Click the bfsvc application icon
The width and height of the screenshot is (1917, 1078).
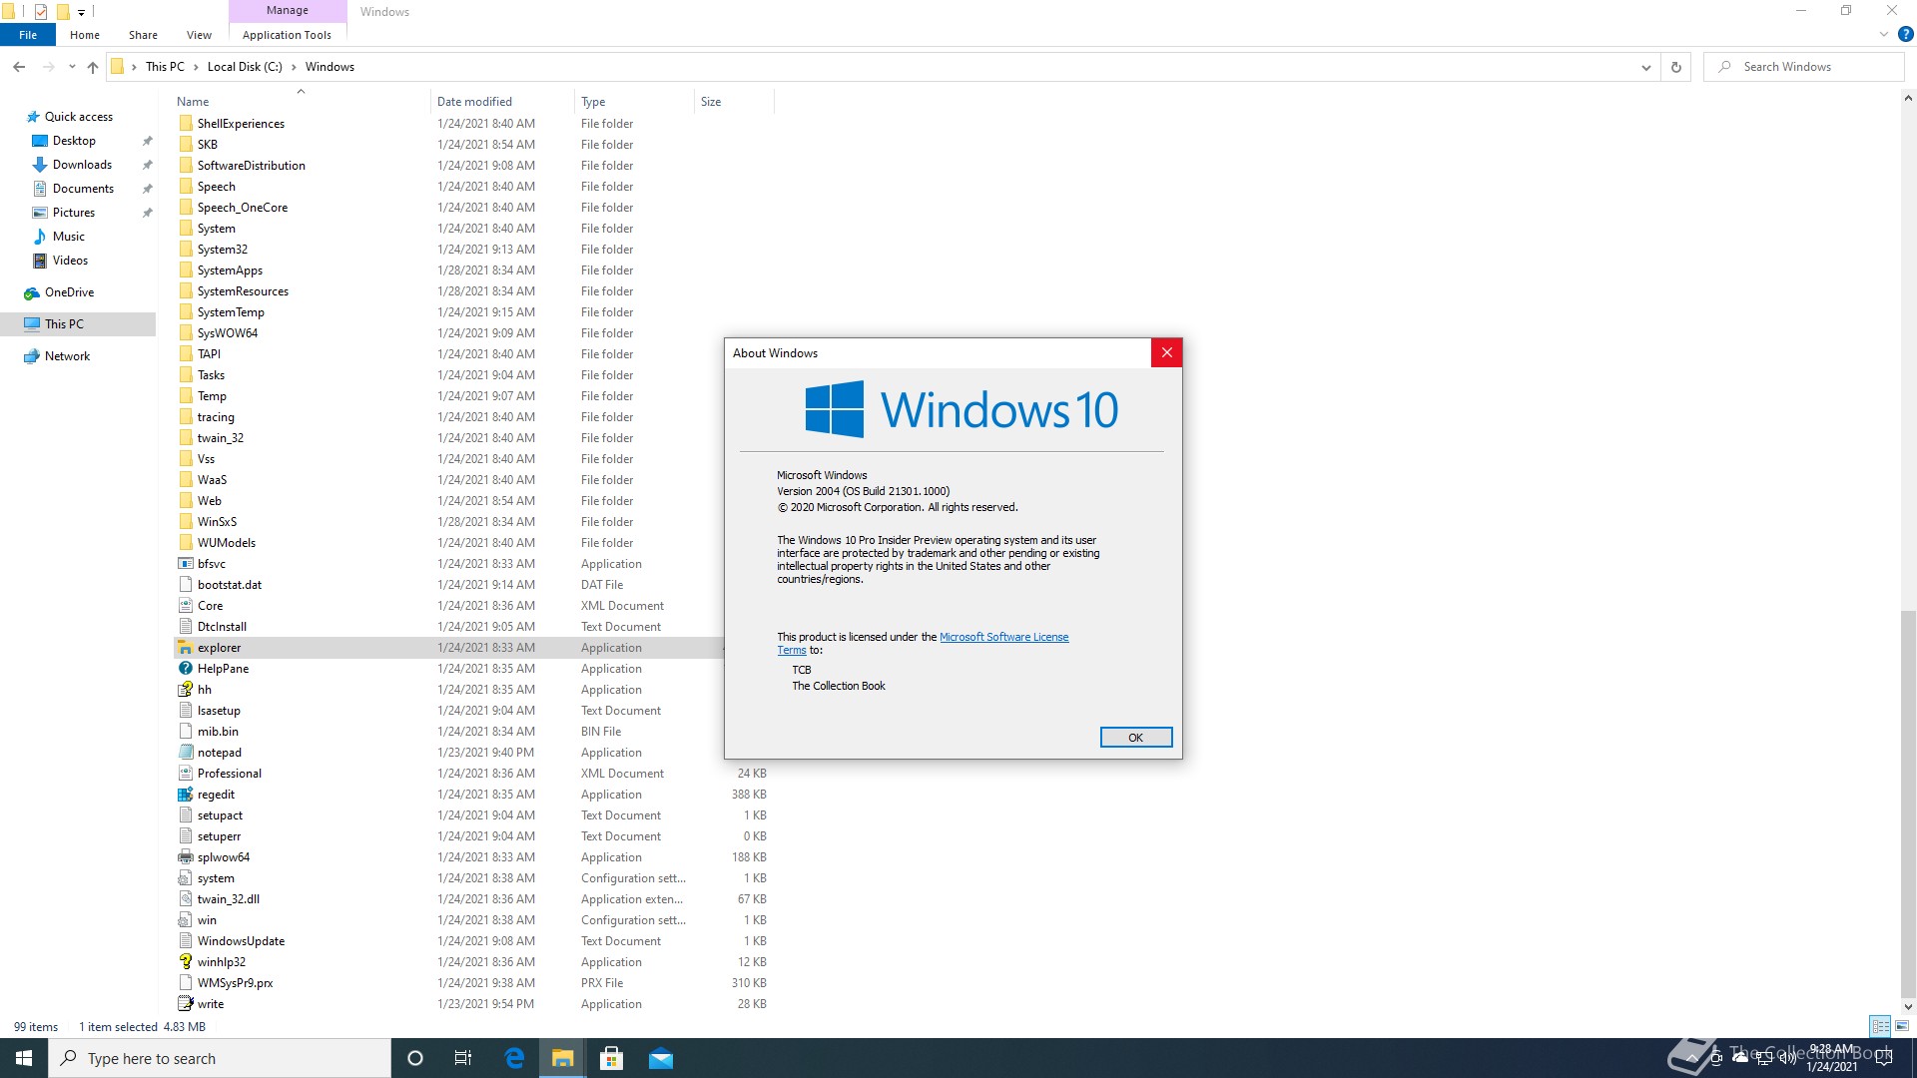tap(185, 564)
